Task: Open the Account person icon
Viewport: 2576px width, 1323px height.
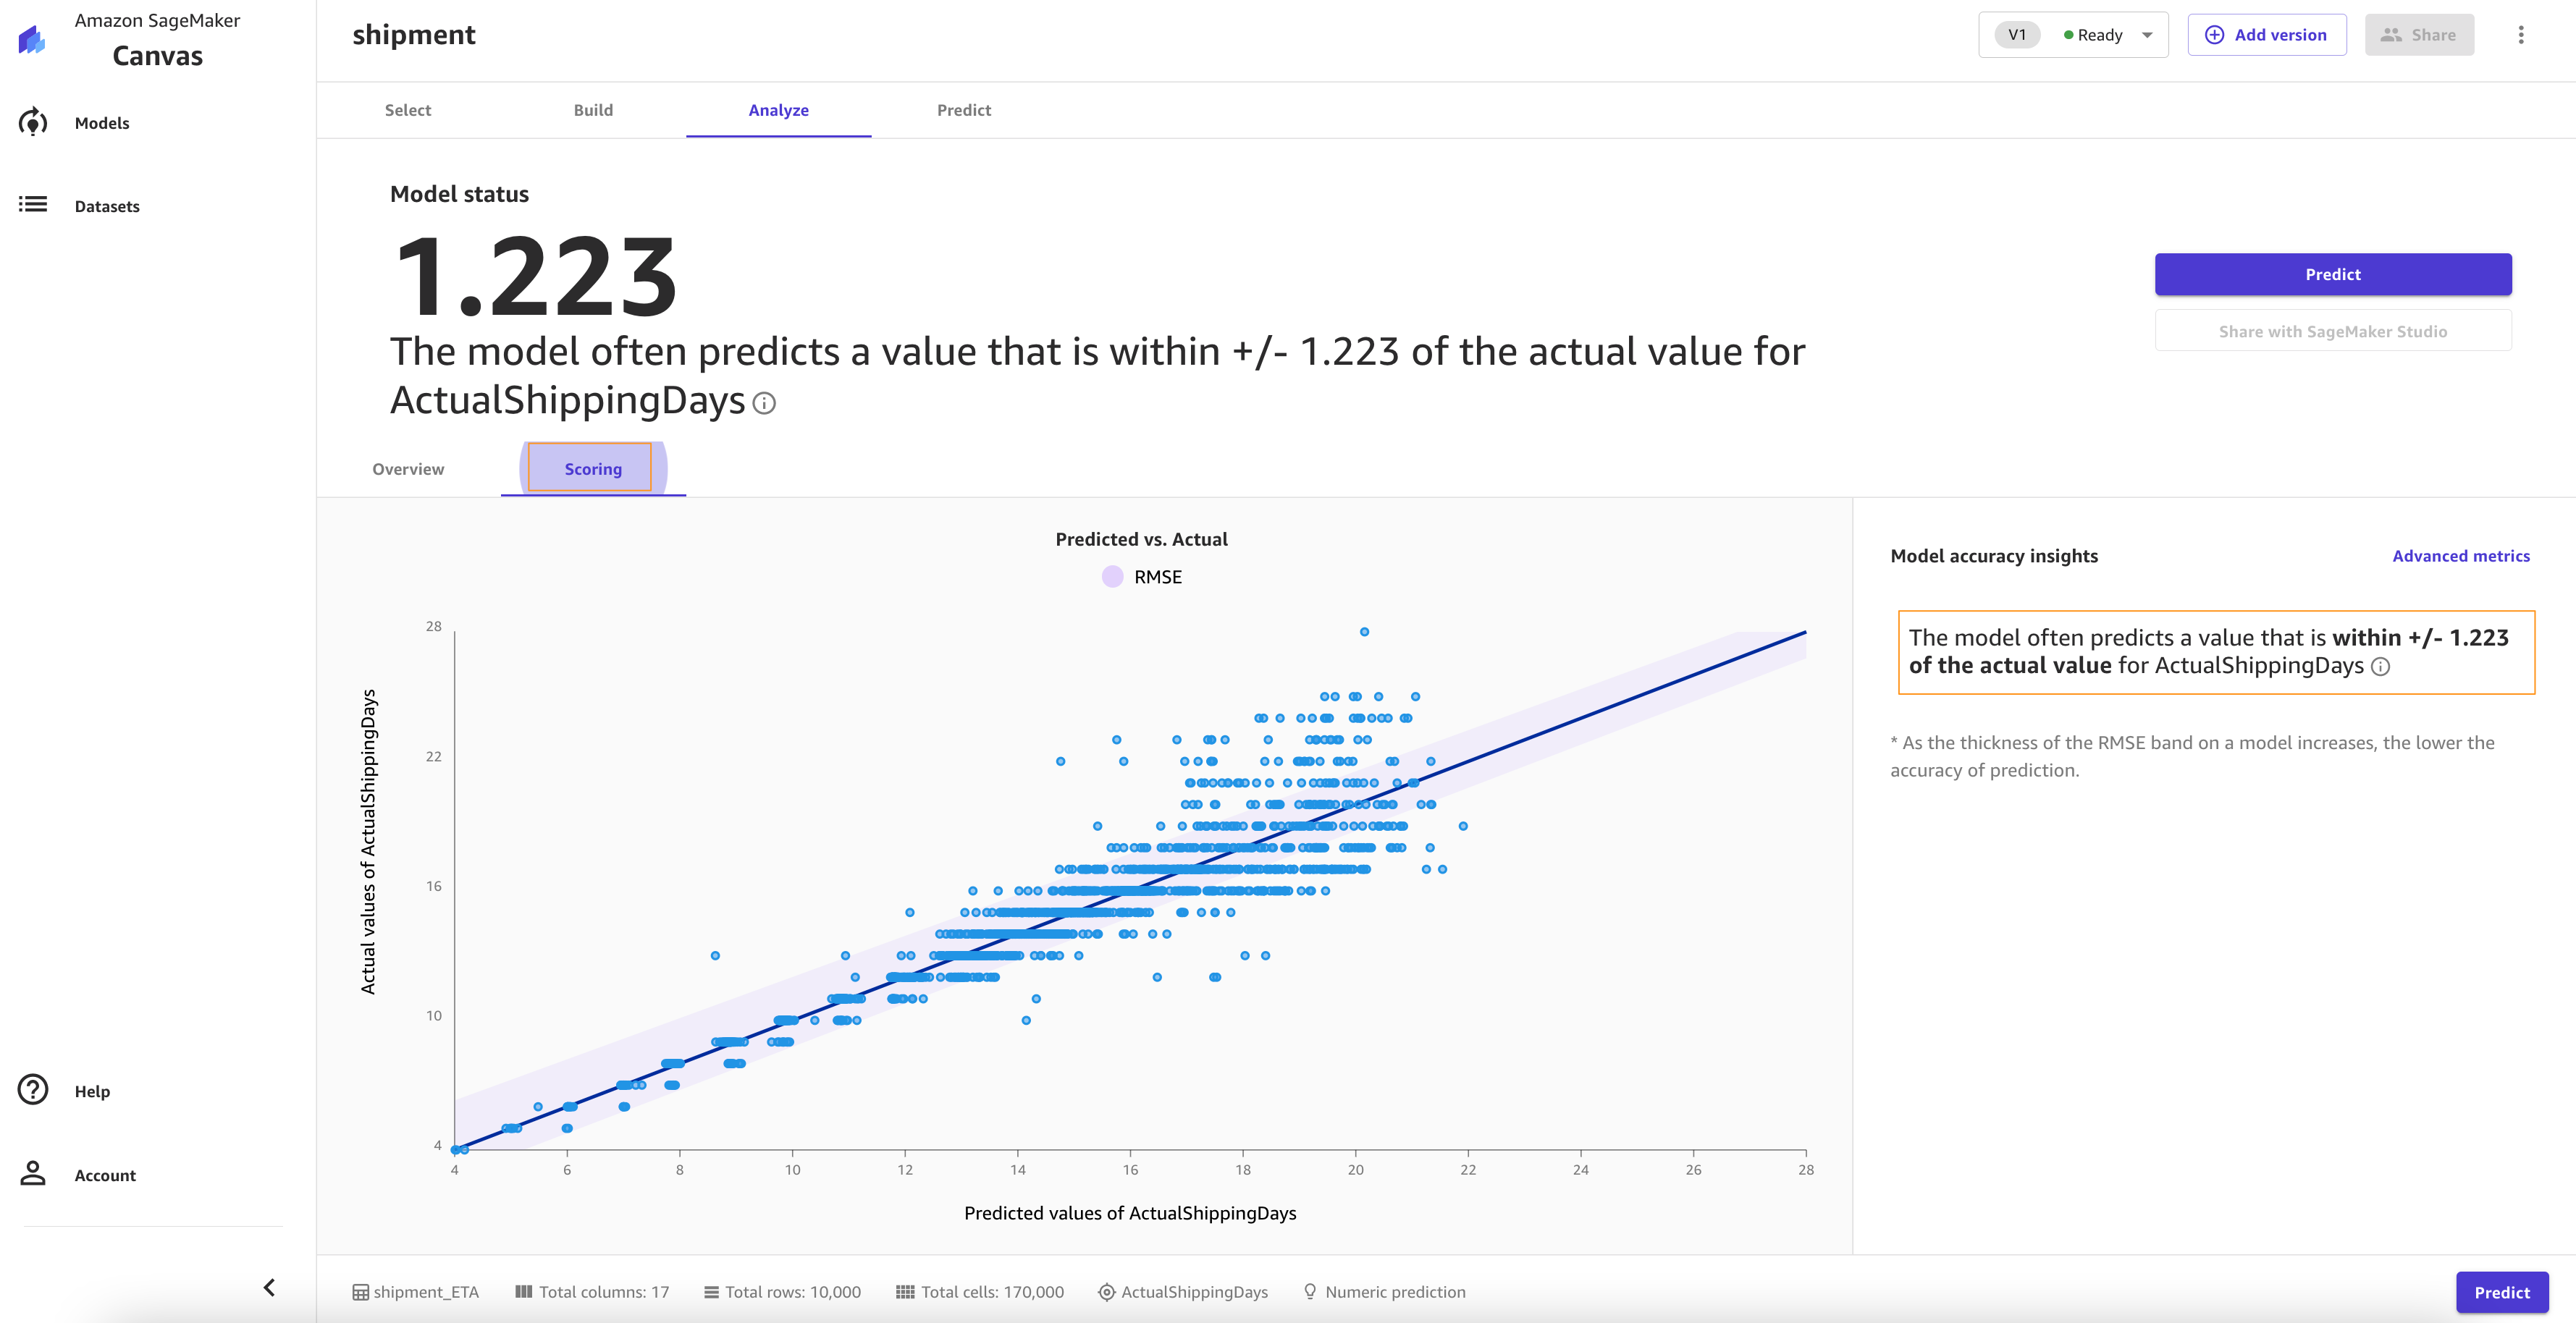Action: (33, 1174)
